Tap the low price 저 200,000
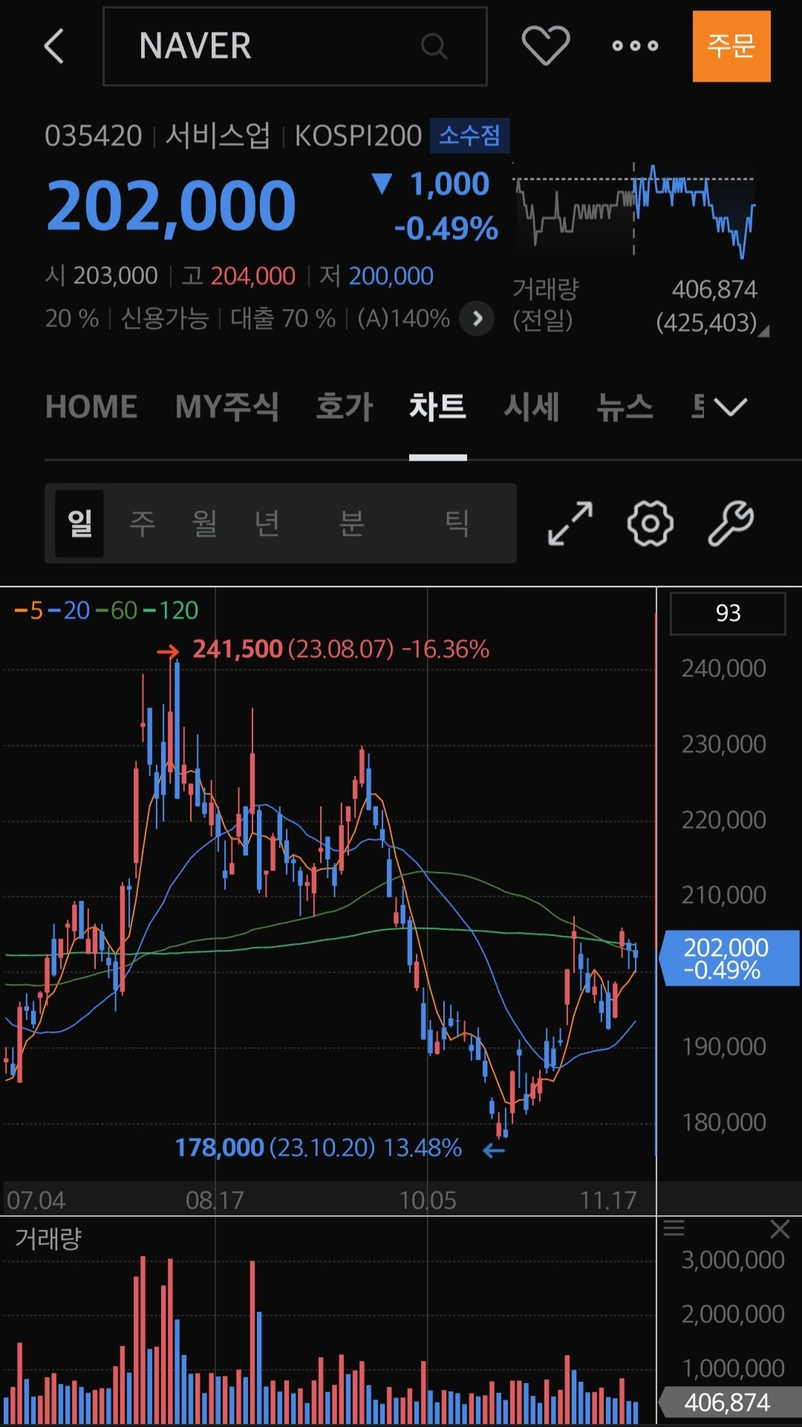The height and width of the screenshot is (1427, 802). (376, 276)
